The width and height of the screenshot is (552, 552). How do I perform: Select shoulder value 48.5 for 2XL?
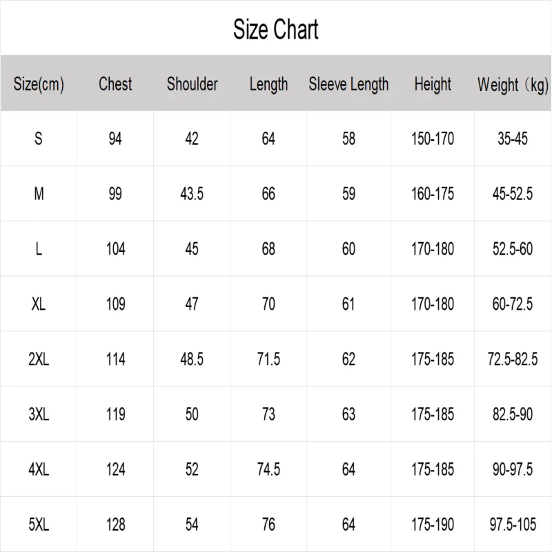(x=192, y=359)
